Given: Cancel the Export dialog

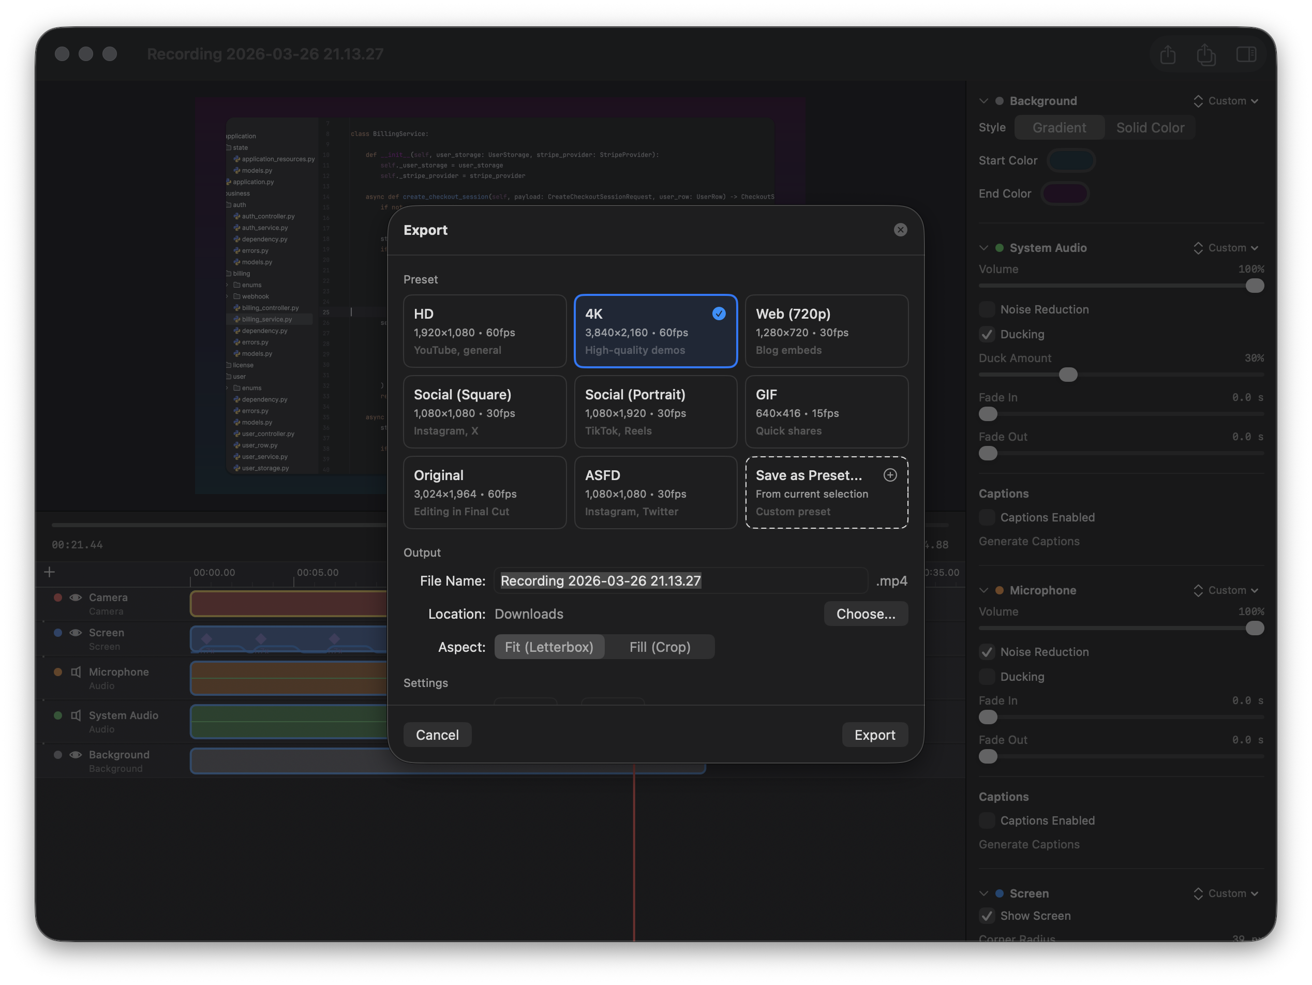Looking at the screenshot, I should coord(437,735).
